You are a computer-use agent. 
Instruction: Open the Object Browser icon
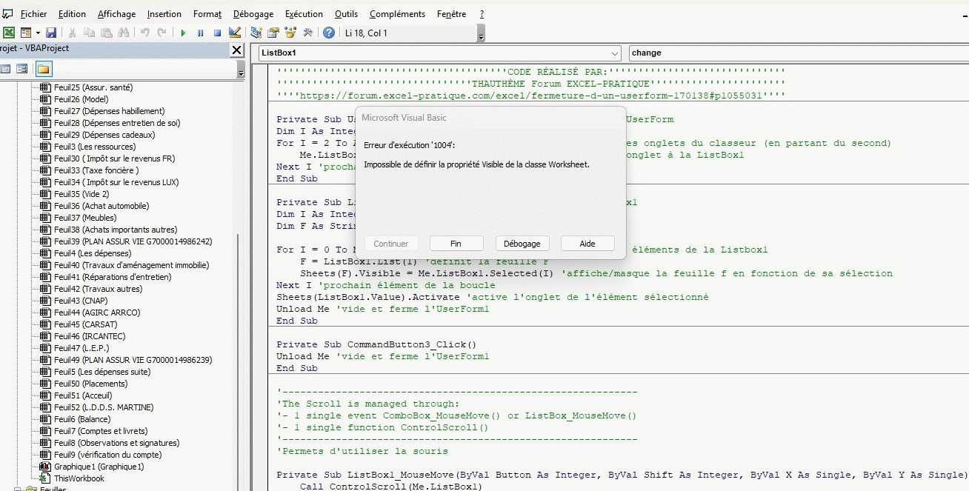click(x=290, y=33)
